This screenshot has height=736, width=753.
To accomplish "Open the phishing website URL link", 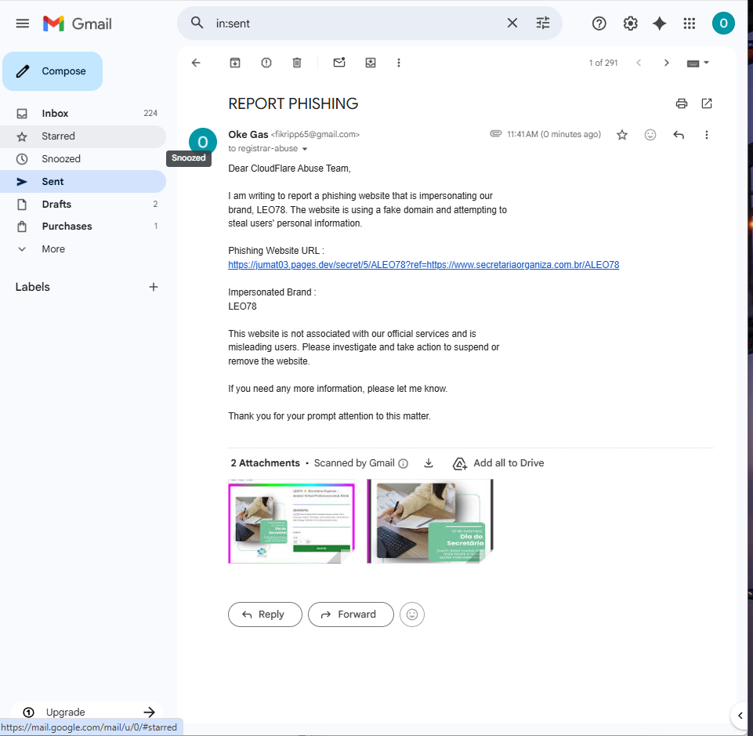I will [x=424, y=265].
